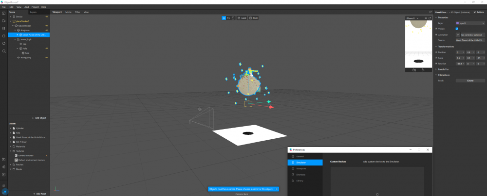This screenshot has width=487, height=196.
Task: Toggle Pivot mode in viewport toolbar
Action: [x=254, y=18]
